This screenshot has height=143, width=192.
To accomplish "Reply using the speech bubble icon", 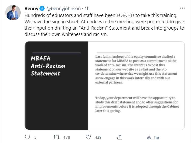I will pos(28,137).
